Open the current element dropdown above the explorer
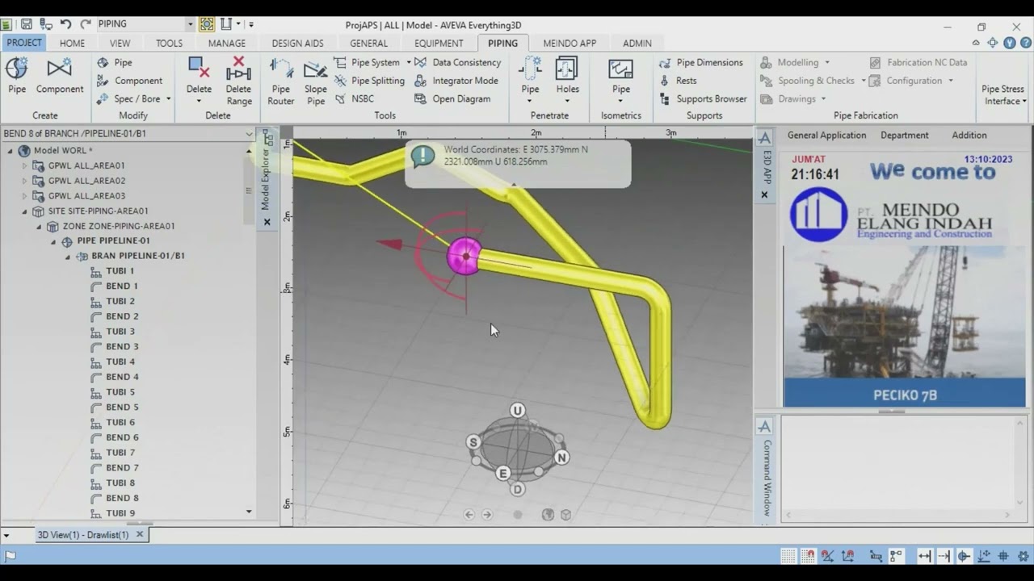1034x581 pixels. pos(249,134)
